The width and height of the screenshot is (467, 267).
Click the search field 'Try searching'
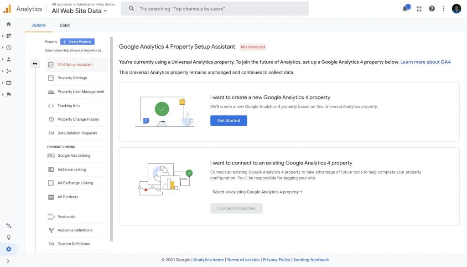(x=215, y=9)
